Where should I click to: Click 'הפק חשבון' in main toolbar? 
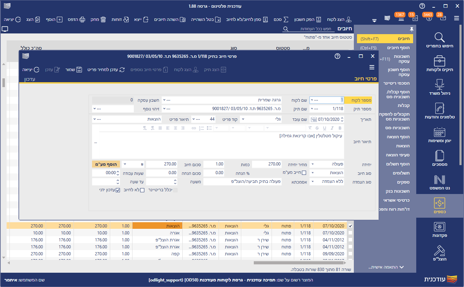[x=308, y=20]
